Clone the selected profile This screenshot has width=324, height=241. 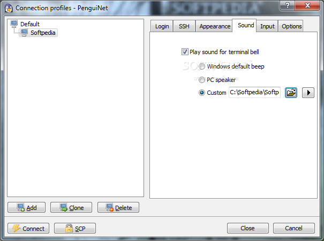coord(71,207)
